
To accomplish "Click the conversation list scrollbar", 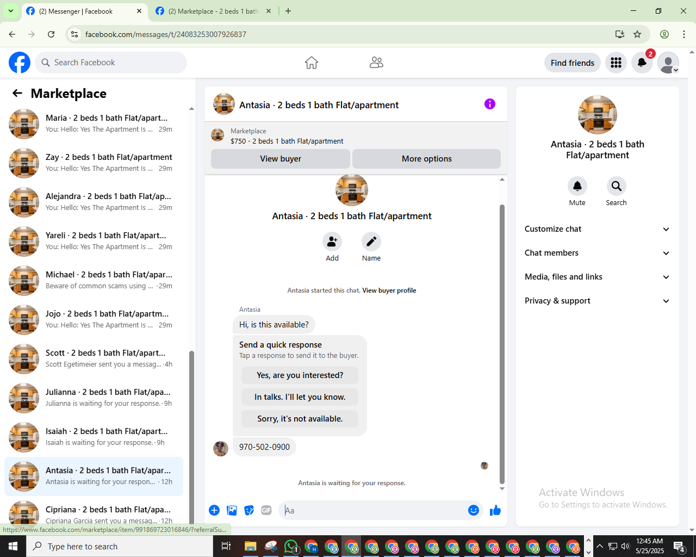I will [191, 437].
